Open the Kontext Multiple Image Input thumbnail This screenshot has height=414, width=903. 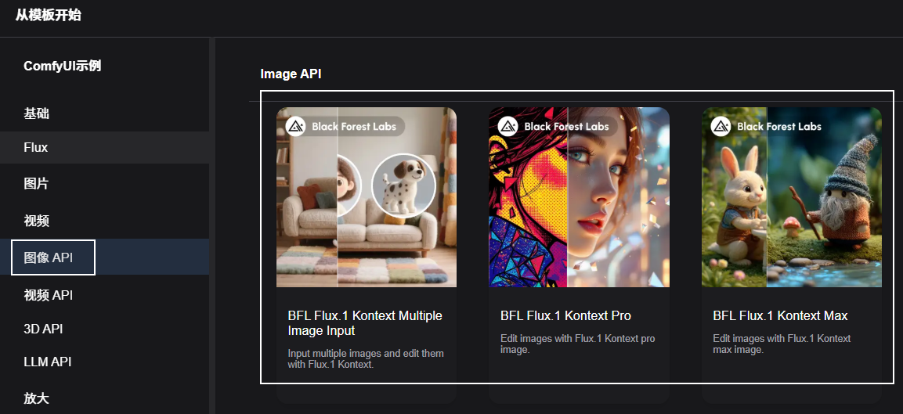pyautogui.click(x=367, y=197)
